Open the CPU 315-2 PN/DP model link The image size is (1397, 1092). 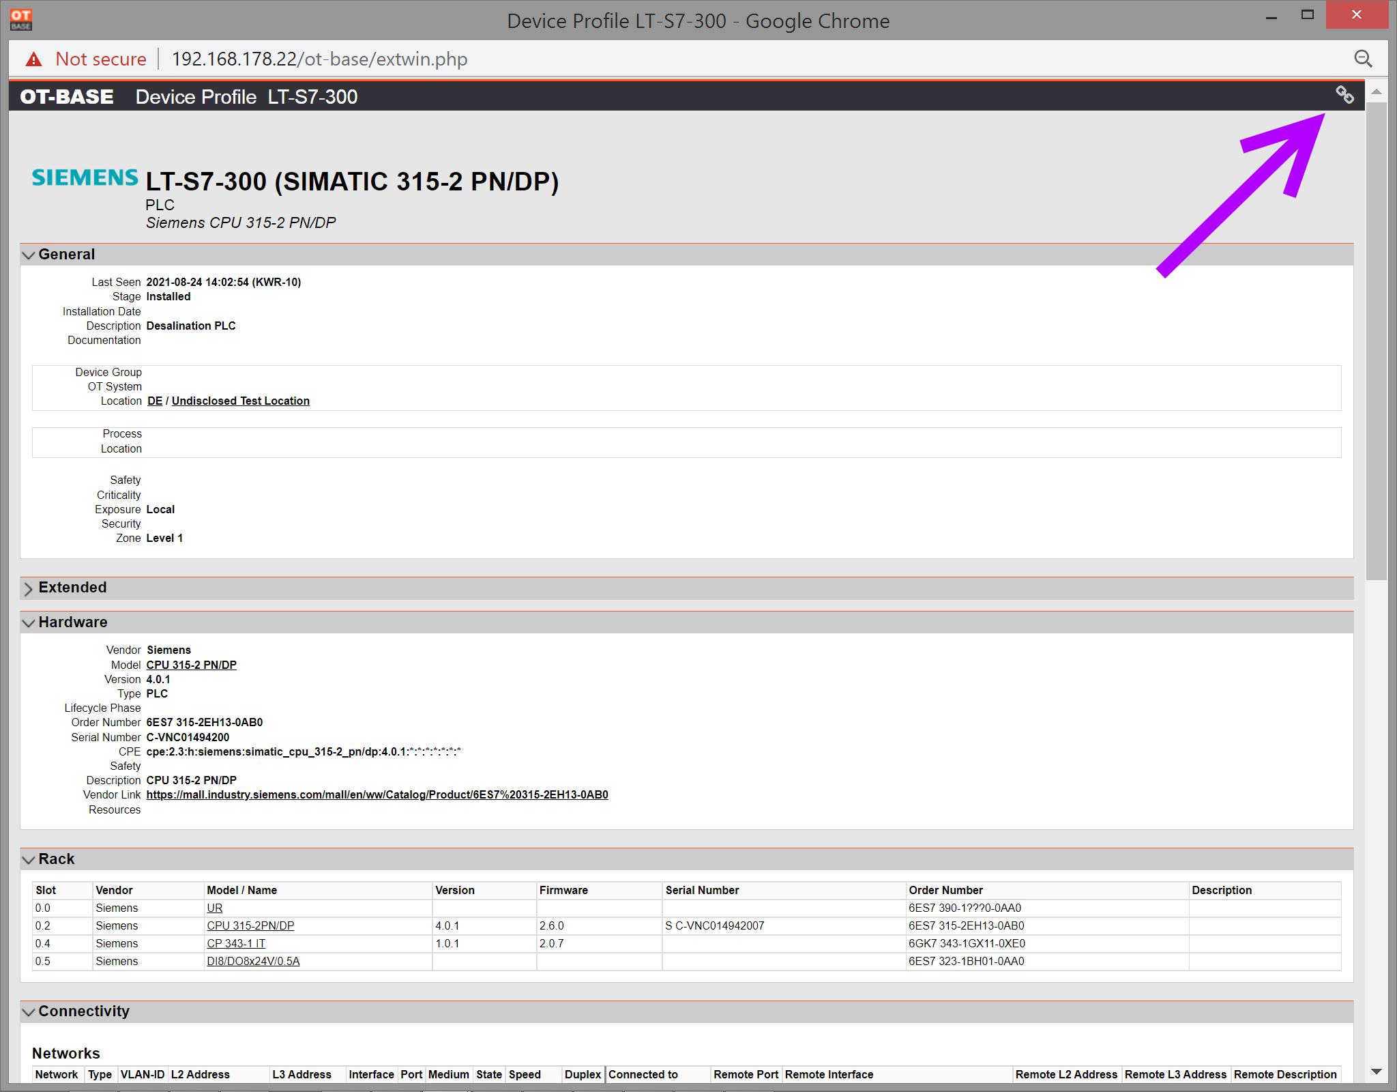coord(192,665)
